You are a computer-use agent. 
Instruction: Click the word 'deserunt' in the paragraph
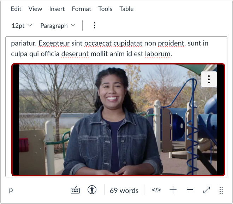(75, 54)
